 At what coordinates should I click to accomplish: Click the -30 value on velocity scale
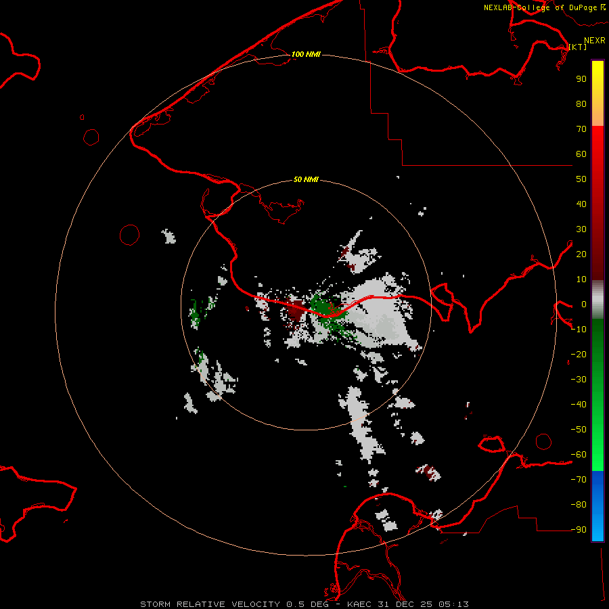coord(579,380)
